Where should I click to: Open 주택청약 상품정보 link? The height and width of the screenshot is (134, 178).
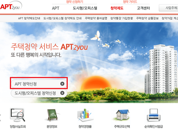click(147, 18)
